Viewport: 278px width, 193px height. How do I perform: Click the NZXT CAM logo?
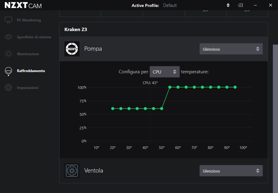click(x=23, y=5)
